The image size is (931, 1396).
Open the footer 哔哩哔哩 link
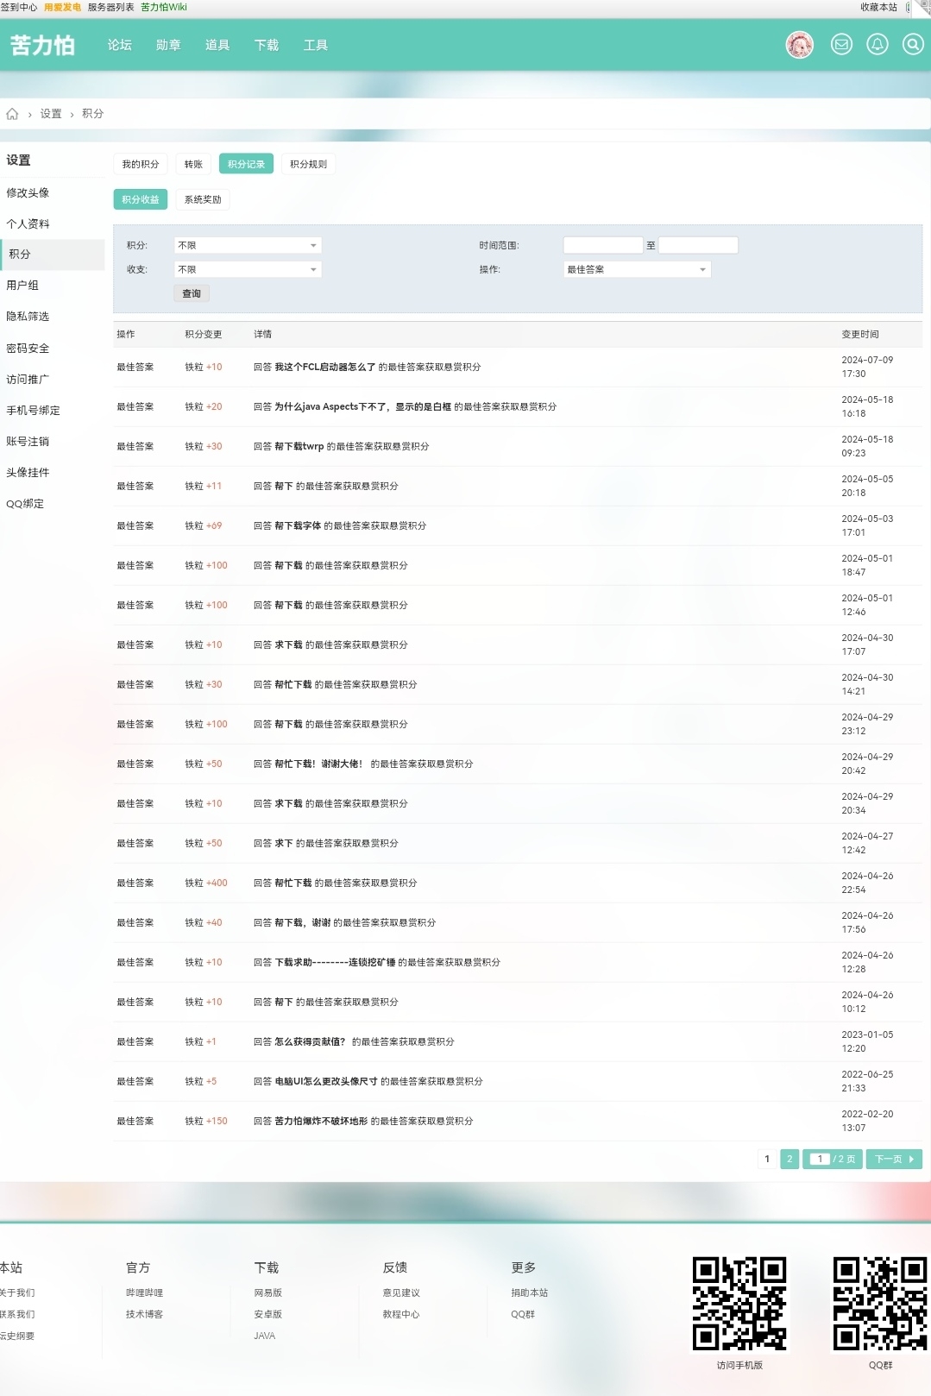(x=144, y=1293)
